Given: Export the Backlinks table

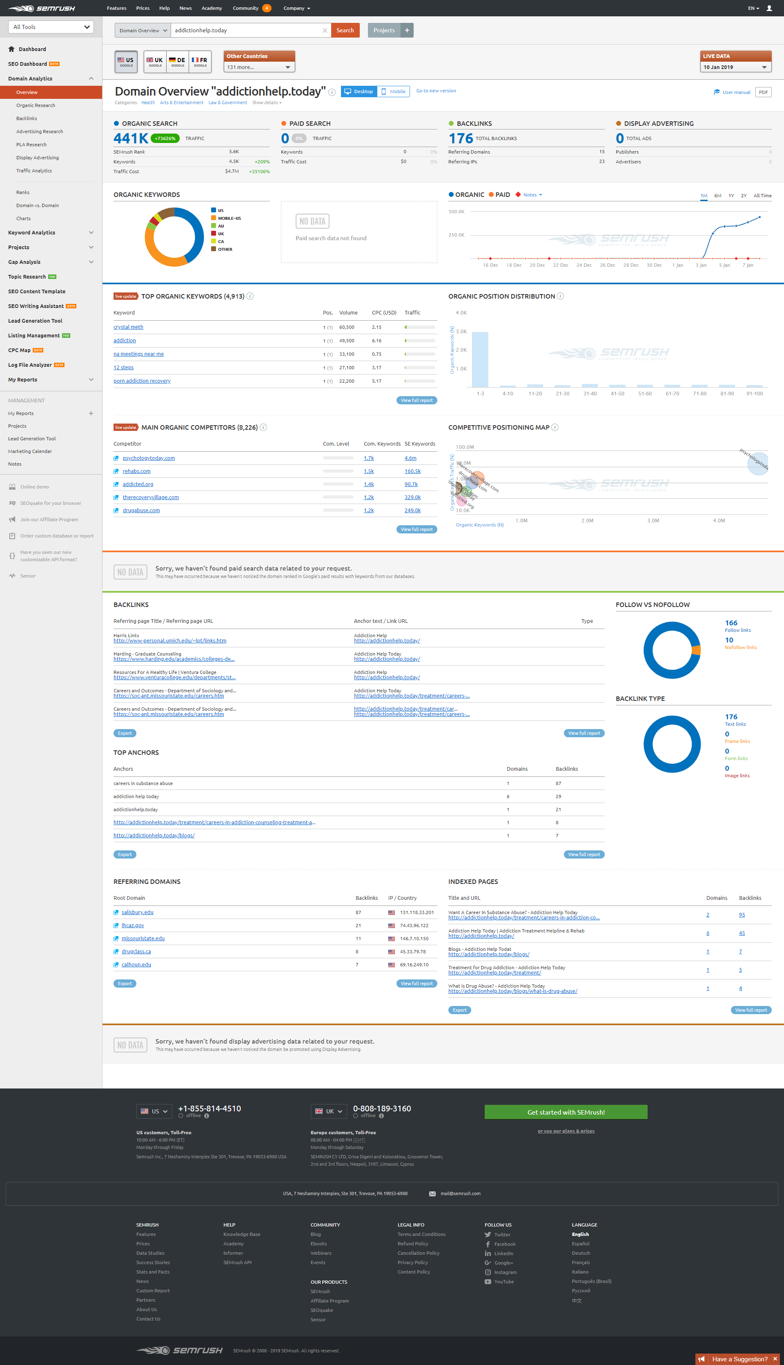Looking at the screenshot, I should point(125,734).
